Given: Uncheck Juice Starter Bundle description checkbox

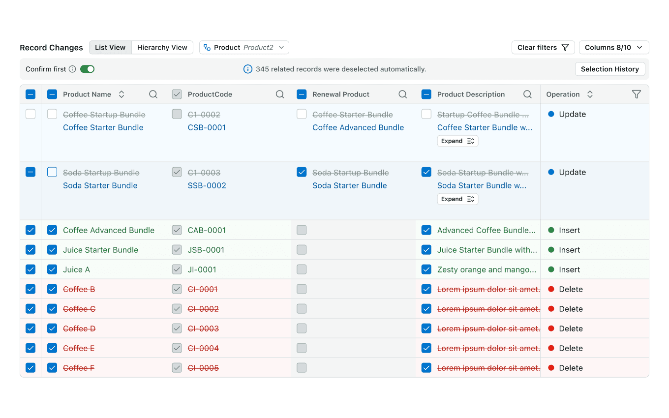Looking at the screenshot, I should (426, 250).
